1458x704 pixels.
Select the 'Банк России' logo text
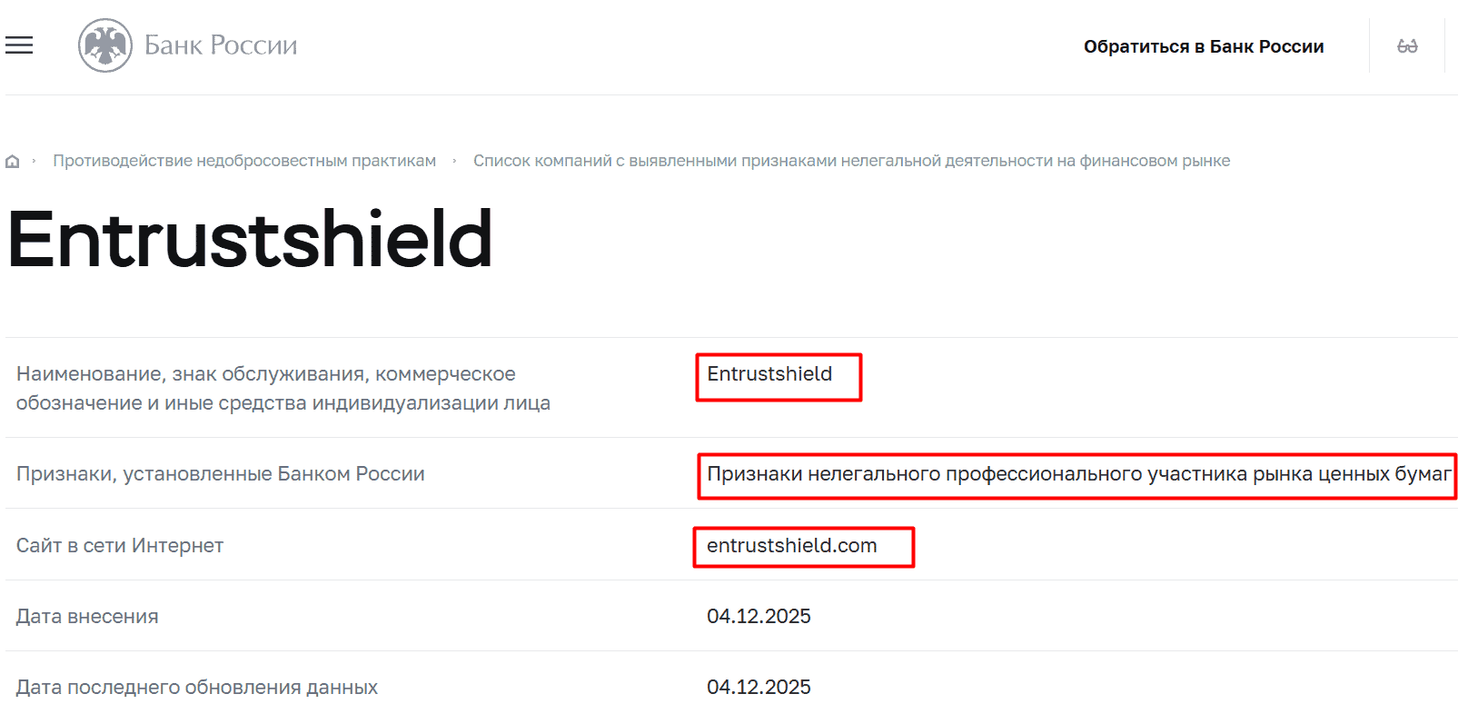(x=219, y=45)
